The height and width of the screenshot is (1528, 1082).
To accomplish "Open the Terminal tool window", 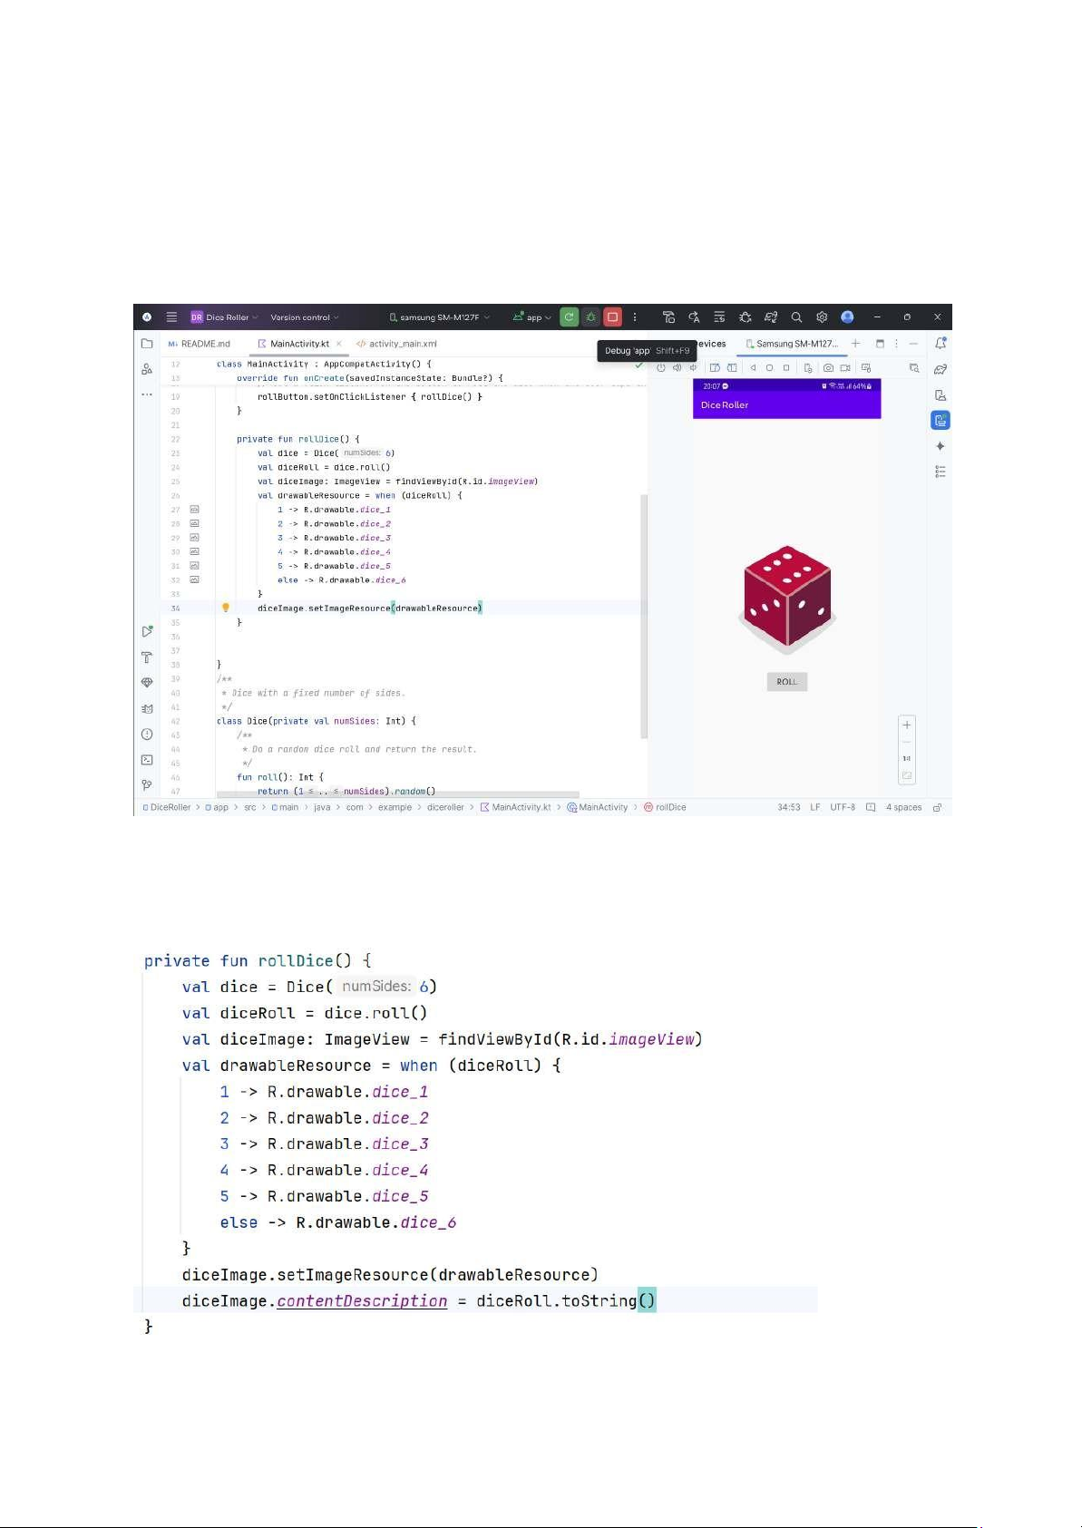I will [147, 760].
